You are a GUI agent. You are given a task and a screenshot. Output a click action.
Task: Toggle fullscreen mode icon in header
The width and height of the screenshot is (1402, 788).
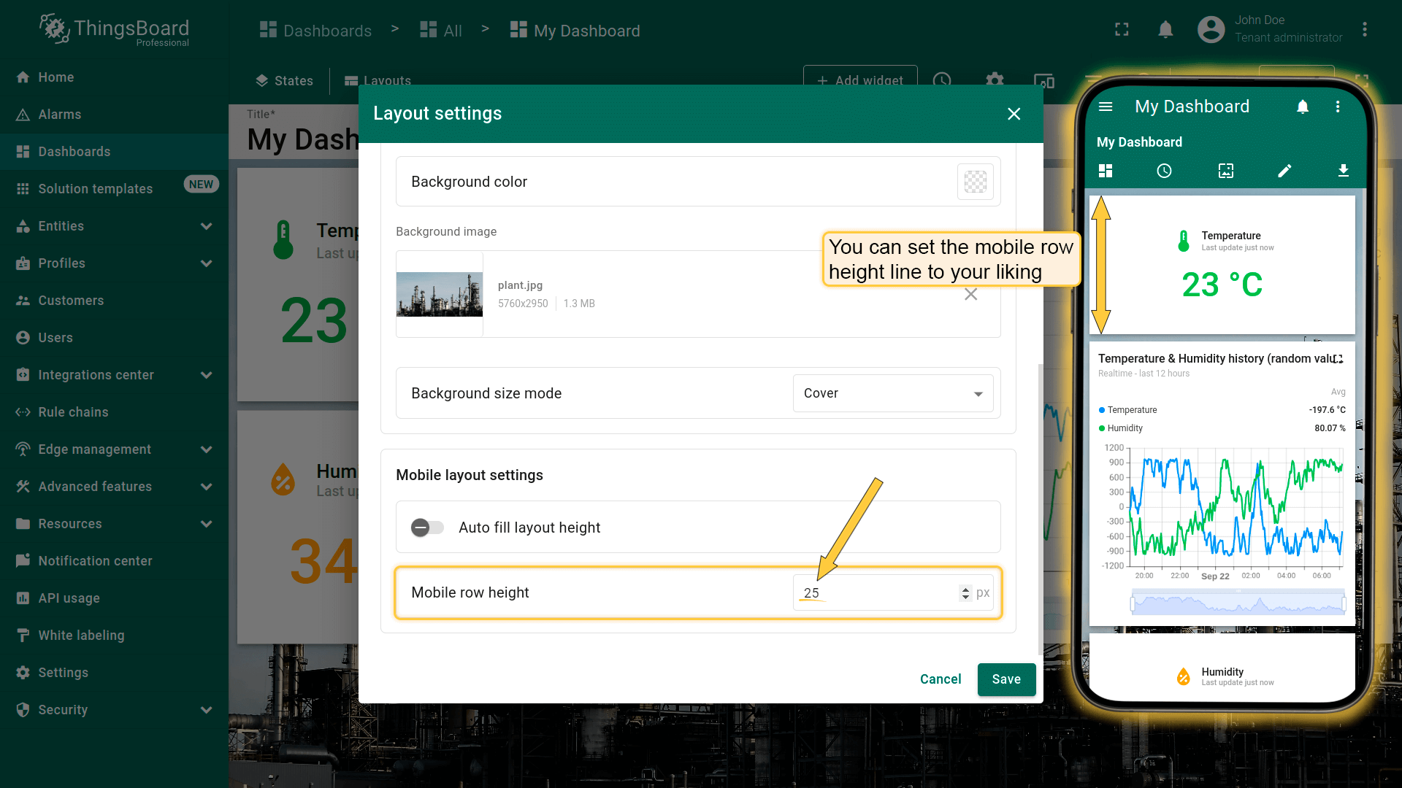point(1122,30)
